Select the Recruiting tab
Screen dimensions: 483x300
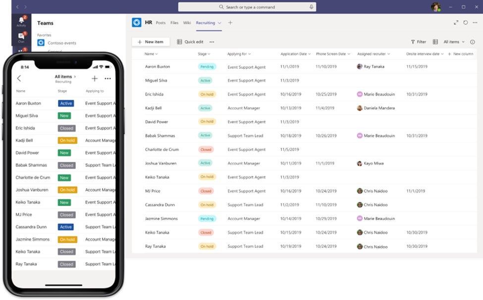coord(206,23)
